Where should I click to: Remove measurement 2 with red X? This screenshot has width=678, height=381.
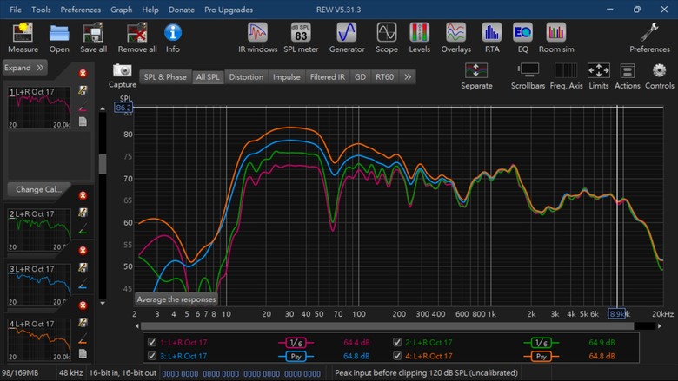click(x=83, y=195)
